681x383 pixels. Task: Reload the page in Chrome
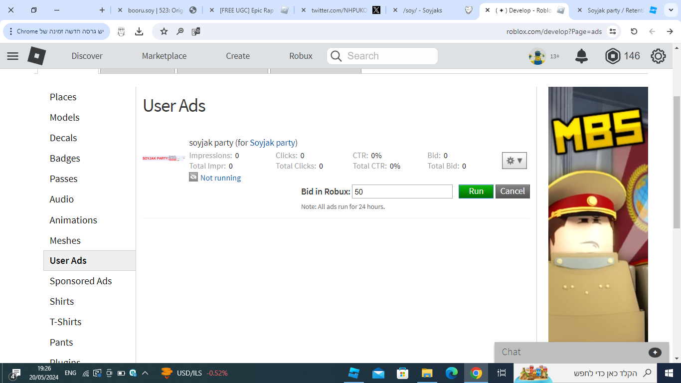pyautogui.click(x=634, y=31)
